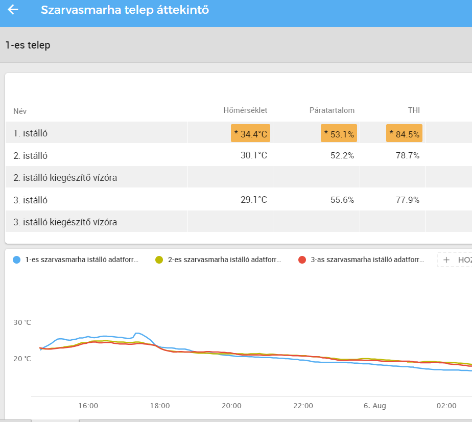The height and width of the screenshot is (422, 472).
Task: Click the highlighted 34.4°C temperature value
Action: (x=250, y=133)
